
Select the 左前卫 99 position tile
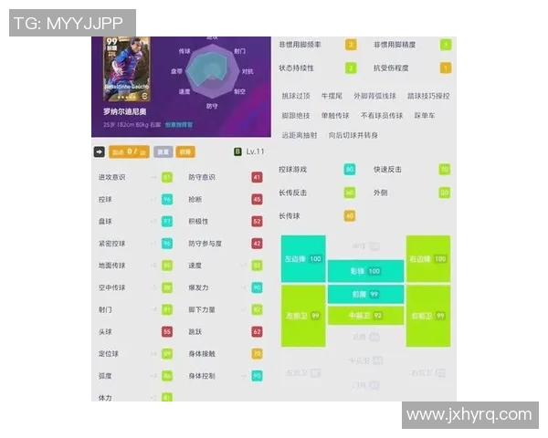(303, 316)
